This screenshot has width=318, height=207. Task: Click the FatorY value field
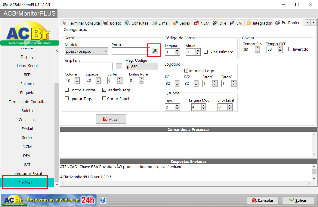point(227,83)
